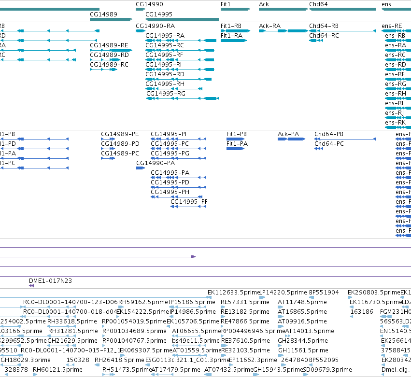Click transcript CG14995-RA glyph
Image resolution: width=411 pixels, height=377 pixels.
pyautogui.click(x=181, y=41)
